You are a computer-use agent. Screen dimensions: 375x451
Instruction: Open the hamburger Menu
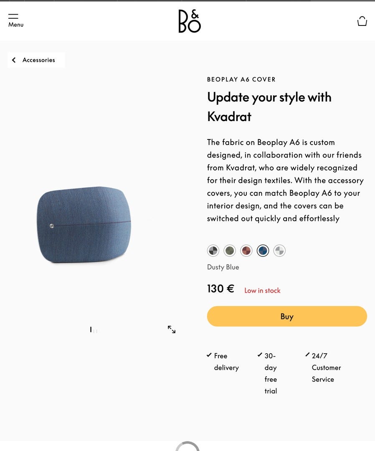pos(13,16)
